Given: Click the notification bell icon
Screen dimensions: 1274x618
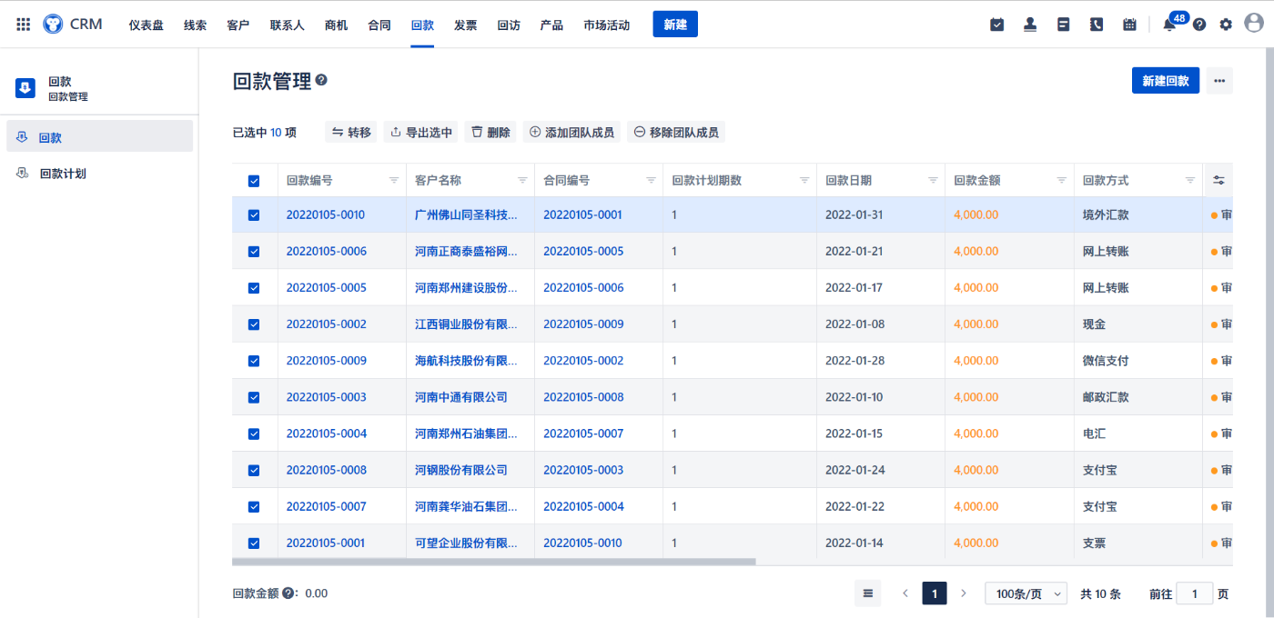Looking at the screenshot, I should [x=1169, y=25].
